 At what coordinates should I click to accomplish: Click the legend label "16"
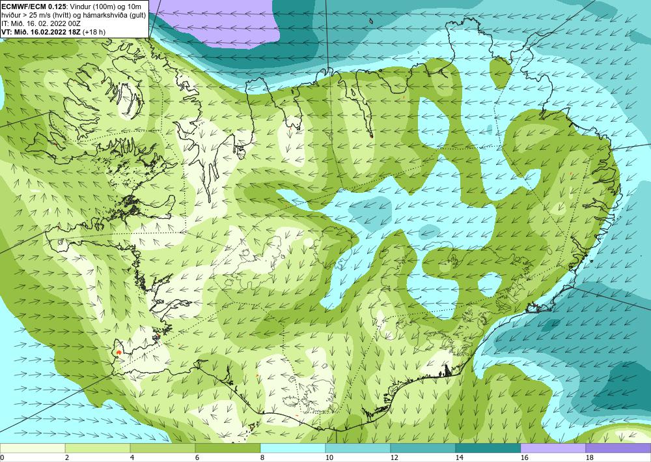524,457
